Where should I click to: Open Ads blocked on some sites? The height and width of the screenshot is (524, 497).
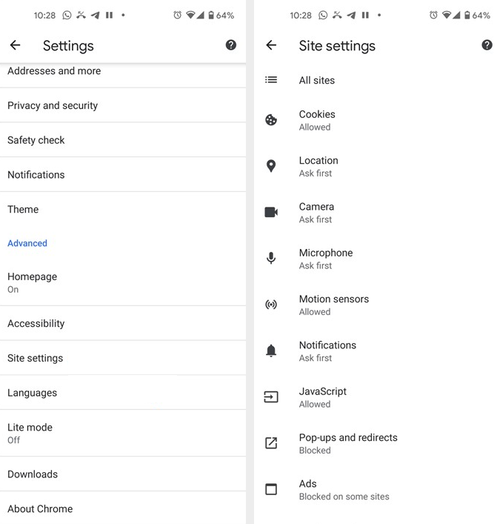click(x=344, y=489)
